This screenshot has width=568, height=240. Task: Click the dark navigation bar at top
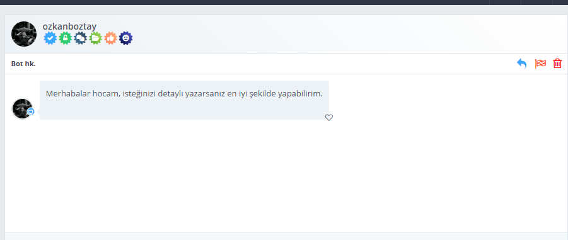point(284,2)
